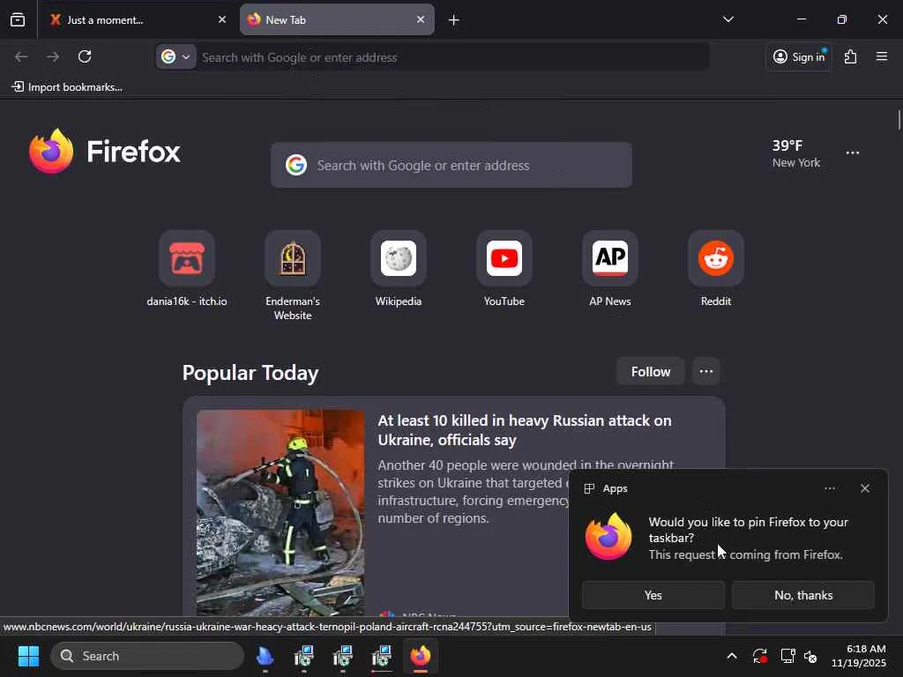Open the Apps notification options menu
This screenshot has width=903, height=677.
830,488
